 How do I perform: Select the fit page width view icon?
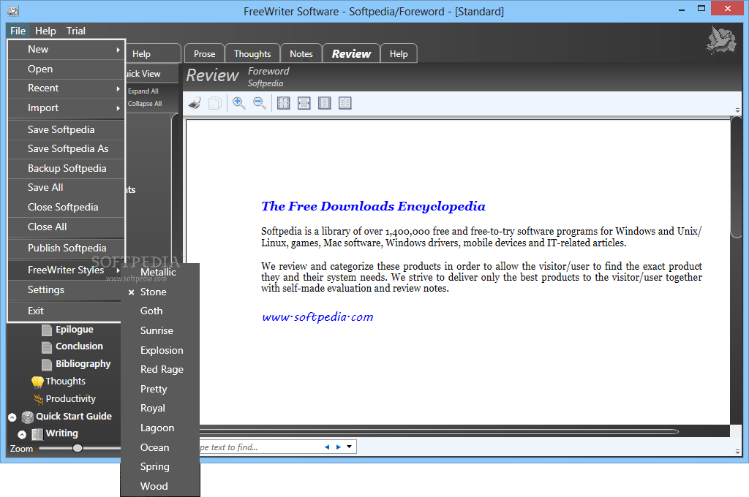click(304, 103)
